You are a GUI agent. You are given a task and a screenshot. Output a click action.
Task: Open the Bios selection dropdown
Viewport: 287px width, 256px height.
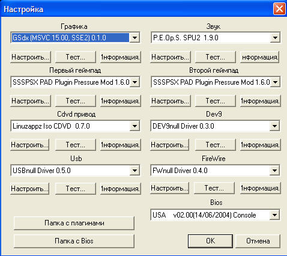point(274,215)
